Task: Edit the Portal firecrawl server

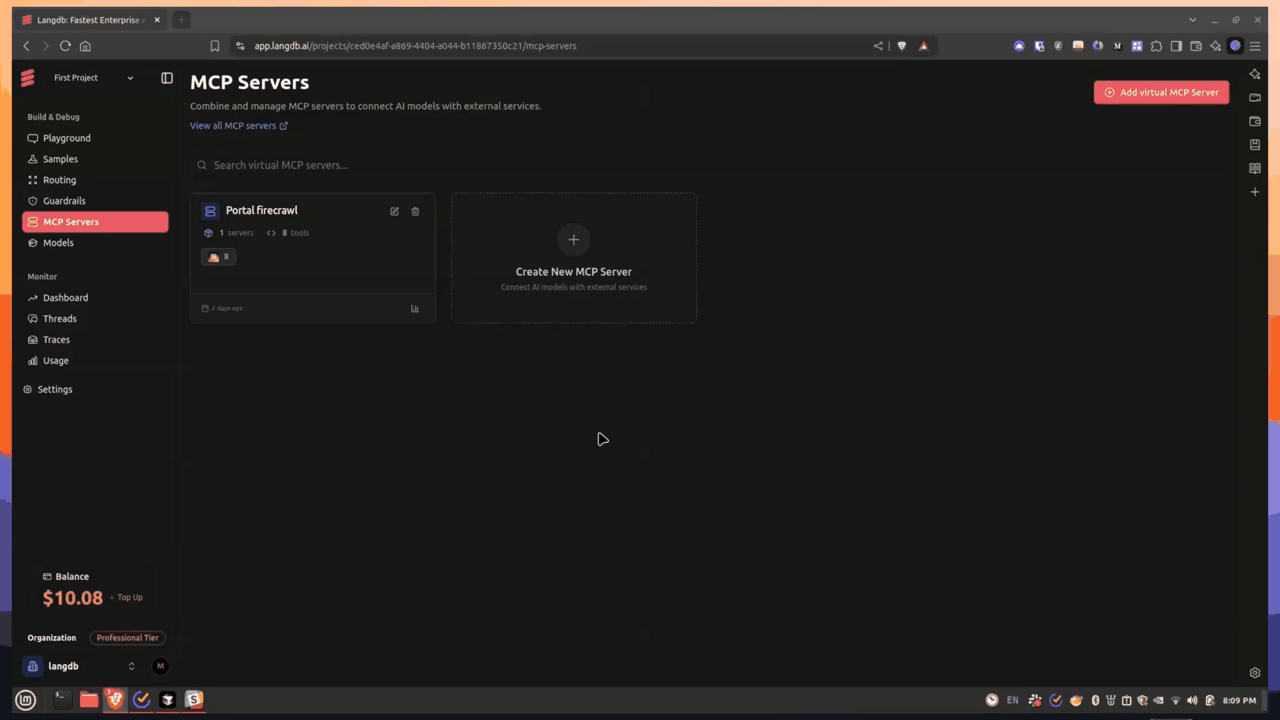Action: click(394, 211)
